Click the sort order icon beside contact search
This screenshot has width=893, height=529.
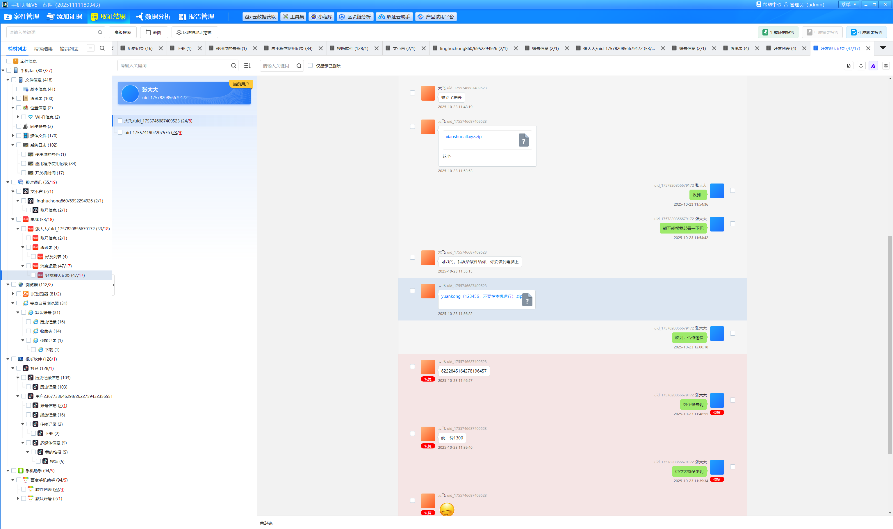tap(247, 66)
